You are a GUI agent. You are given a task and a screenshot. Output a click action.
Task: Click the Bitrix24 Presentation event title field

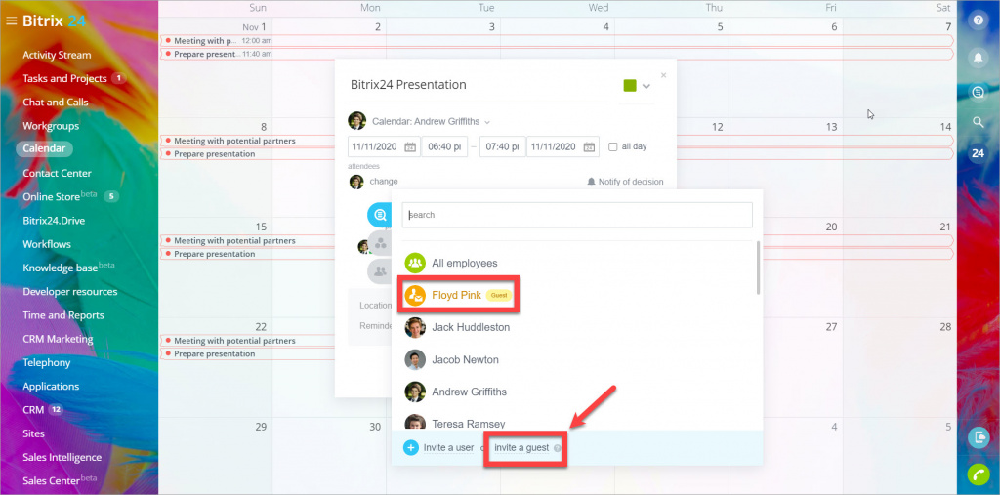[x=479, y=85]
